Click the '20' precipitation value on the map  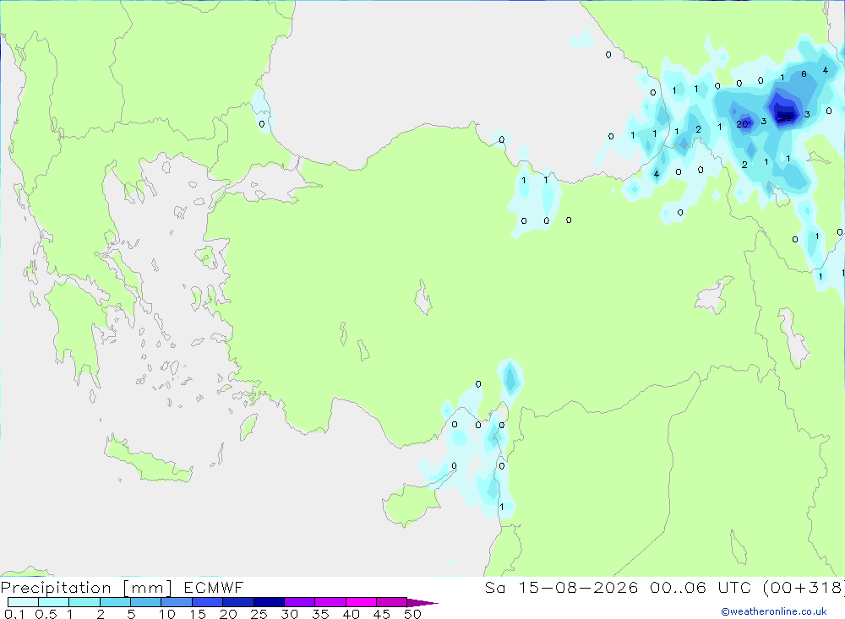pos(742,124)
